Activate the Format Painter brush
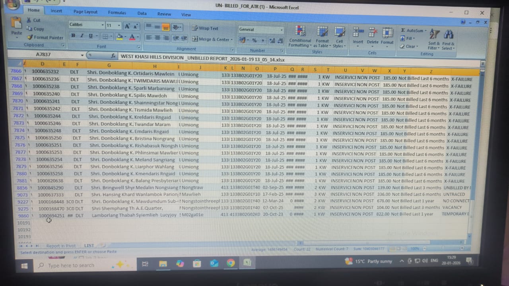The height and width of the screenshot is (286, 509). tap(30, 37)
